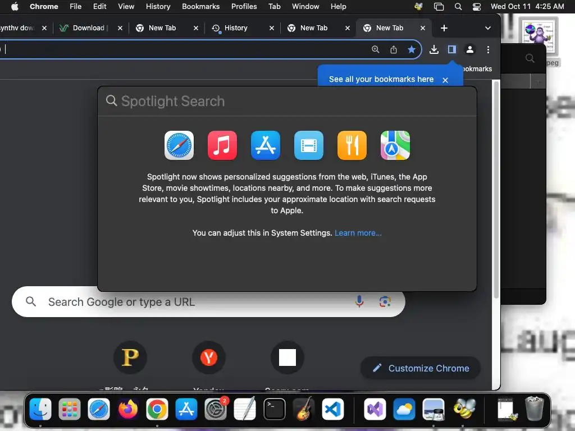Open the shortcut with the gold P icon
Viewport: 575px width, 431px height.
click(x=130, y=357)
